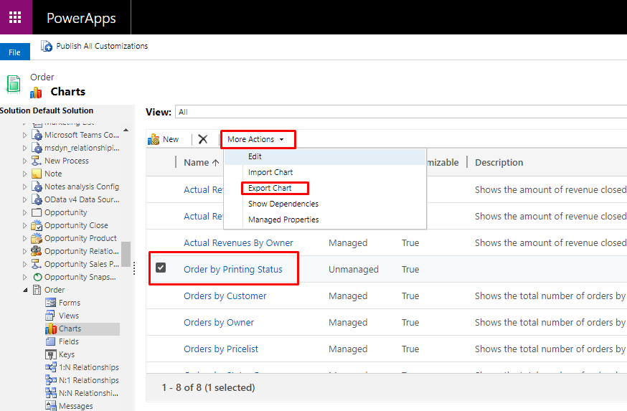The width and height of the screenshot is (627, 411).
Task: Expand the Opportunity tree node
Action: (x=25, y=212)
